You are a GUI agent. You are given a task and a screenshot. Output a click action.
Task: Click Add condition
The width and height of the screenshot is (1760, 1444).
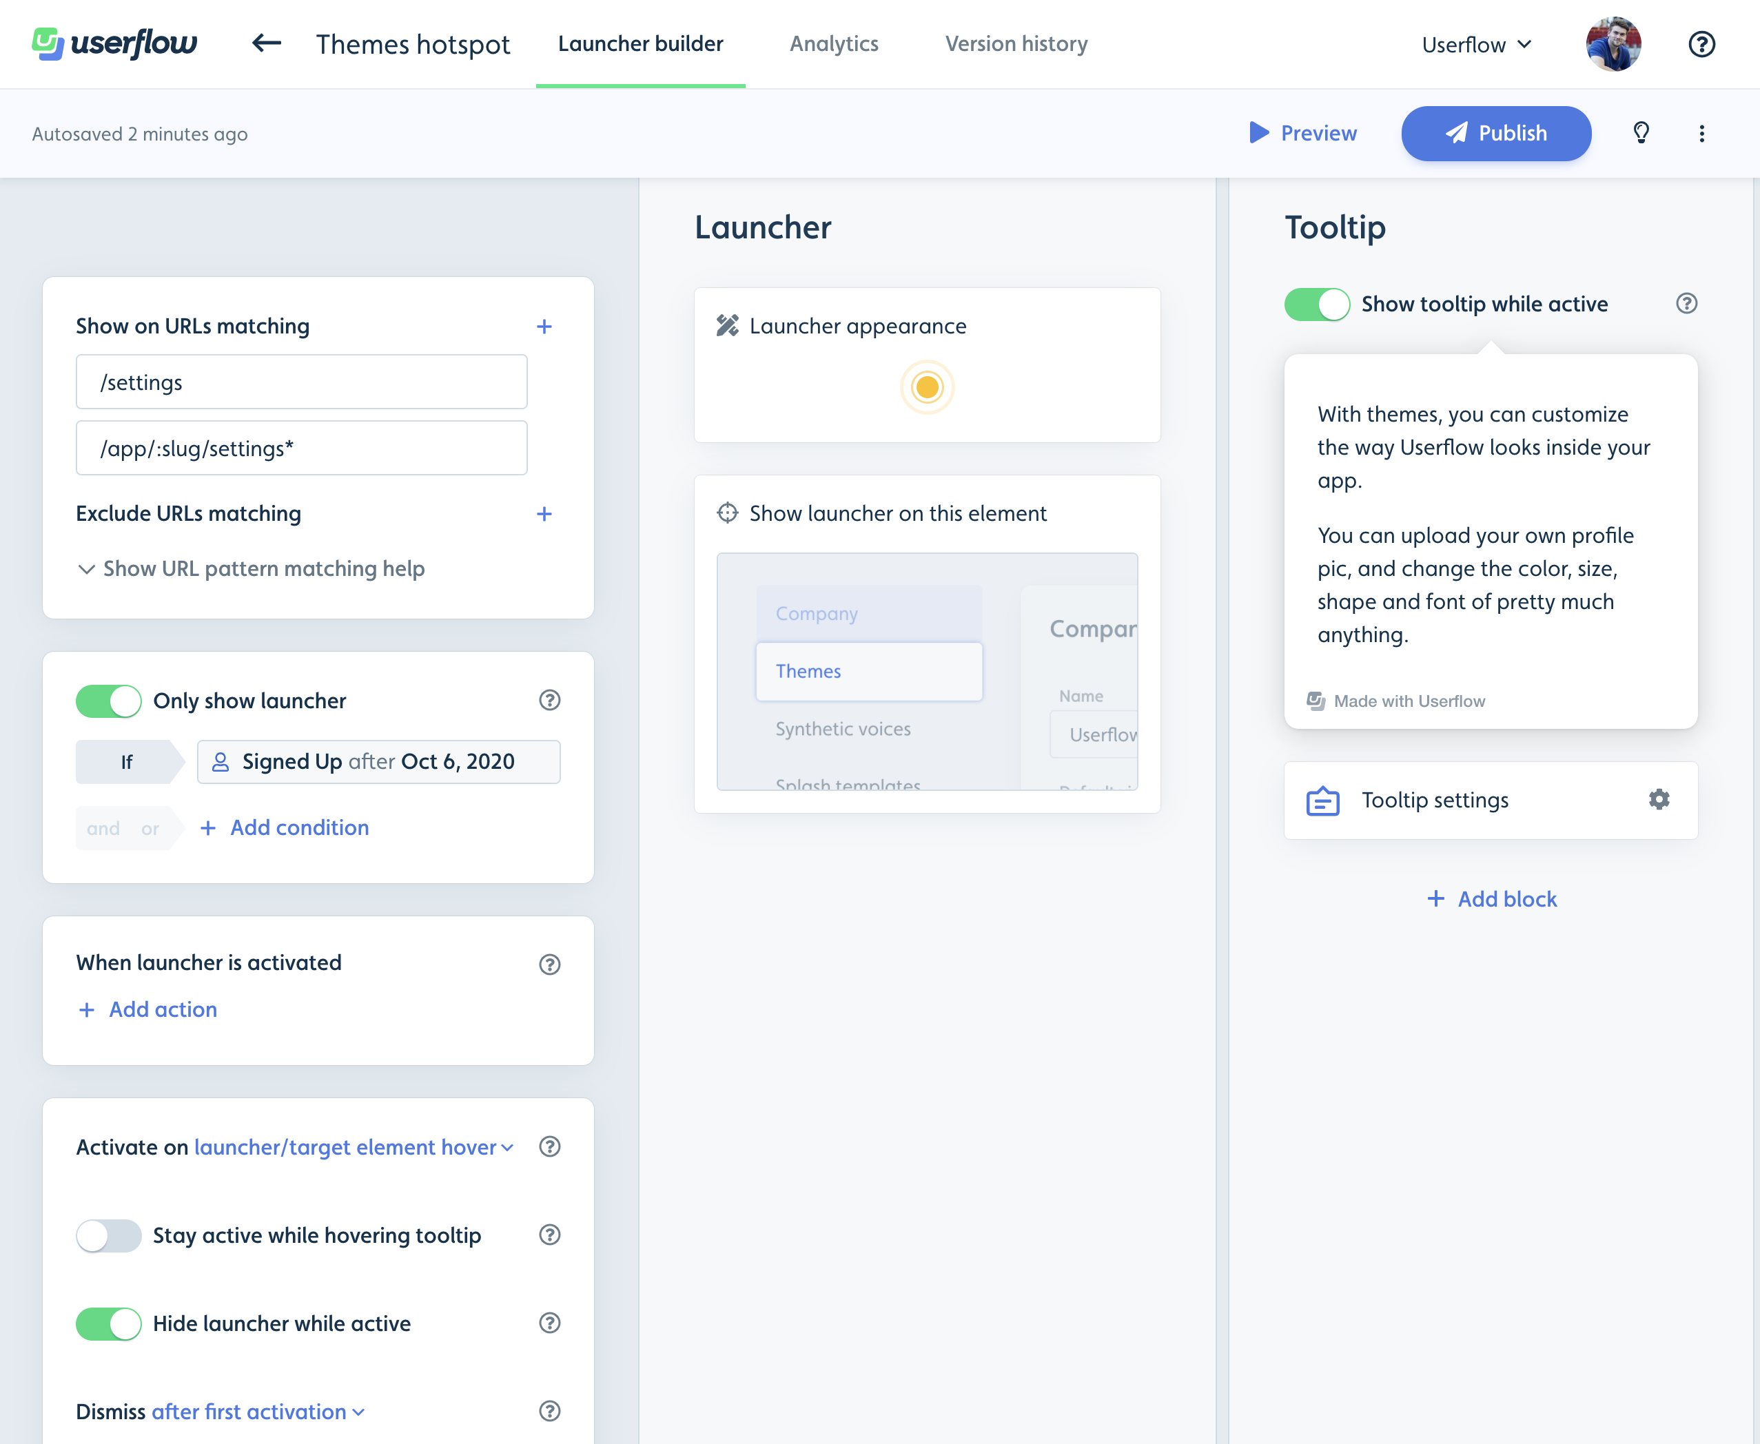tap(284, 827)
